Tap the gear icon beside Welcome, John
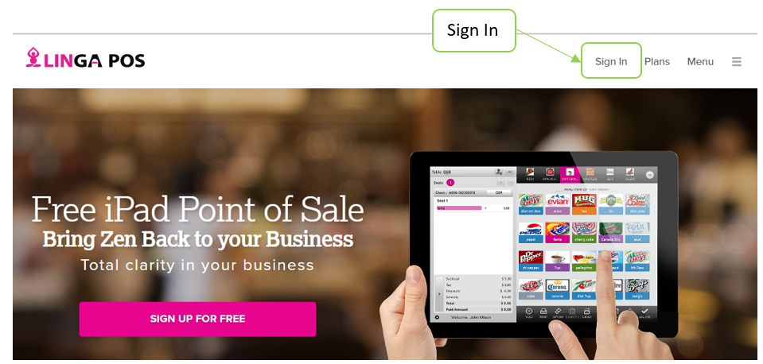The width and height of the screenshot is (763, 364). (x=437, y=317)
